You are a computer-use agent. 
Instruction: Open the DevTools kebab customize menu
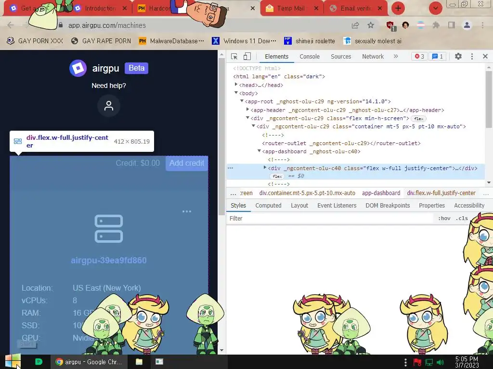(472, 57)
